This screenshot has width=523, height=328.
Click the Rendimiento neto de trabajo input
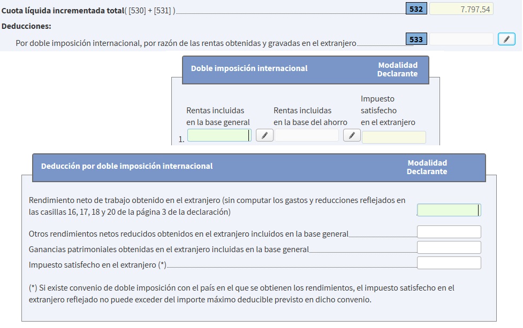tap(449, 210)
